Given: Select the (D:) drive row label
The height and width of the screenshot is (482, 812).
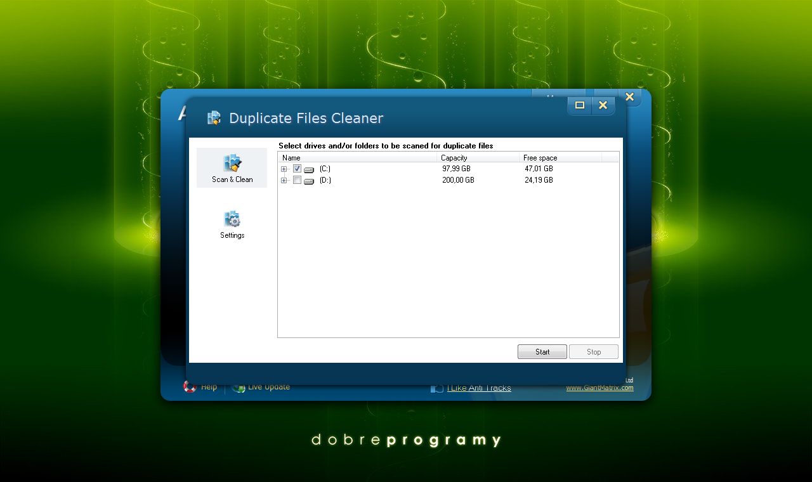Looking at the screenshot, I should point(325,180).
